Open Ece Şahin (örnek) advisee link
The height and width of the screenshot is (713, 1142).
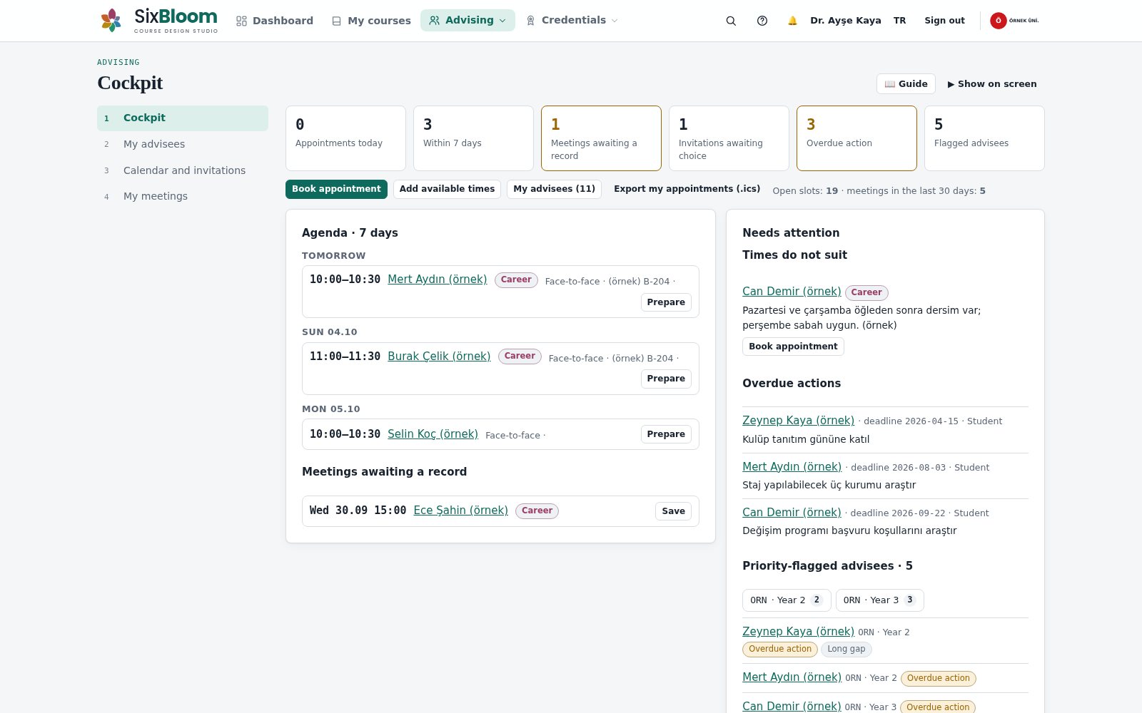point(461,511)
